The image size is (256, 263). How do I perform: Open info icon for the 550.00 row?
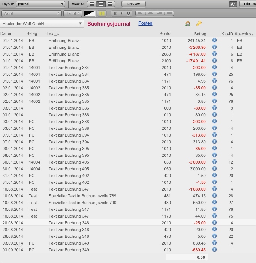(x=214, y=202)
